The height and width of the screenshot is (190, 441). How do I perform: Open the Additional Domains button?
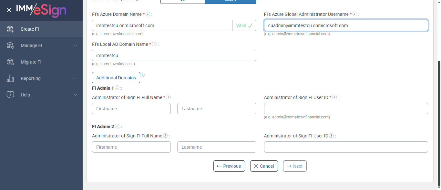(116, 78)
